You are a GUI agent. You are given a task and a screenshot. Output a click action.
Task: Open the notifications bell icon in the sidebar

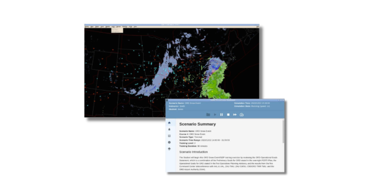tap(169, 129)
